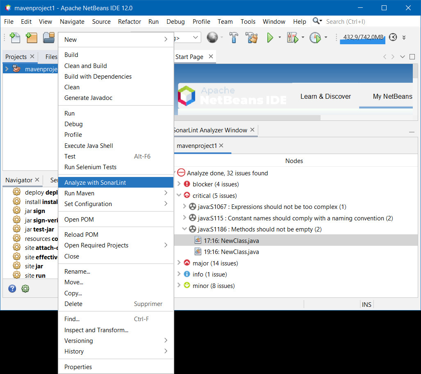This screenshot has height=374, width=421.
Task: Close the Navigator panel tab
Action: point(37,179)
